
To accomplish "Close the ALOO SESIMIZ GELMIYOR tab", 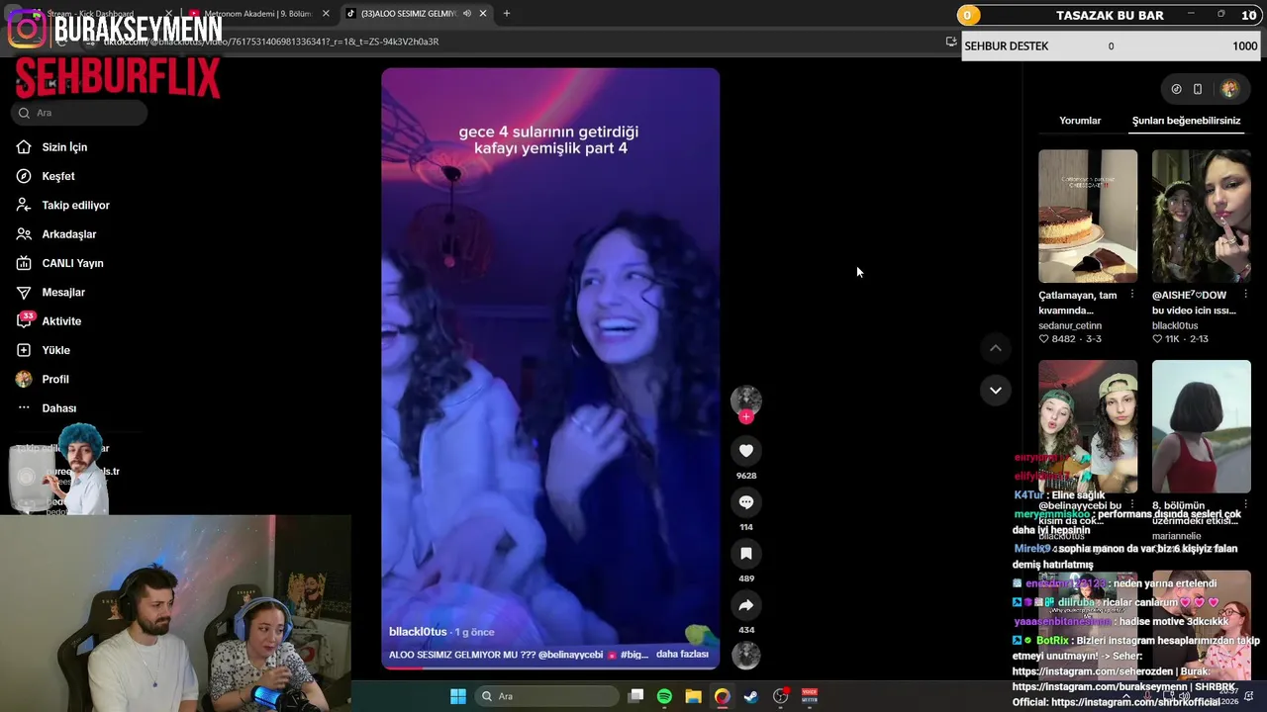I will [x=483, y=14].
